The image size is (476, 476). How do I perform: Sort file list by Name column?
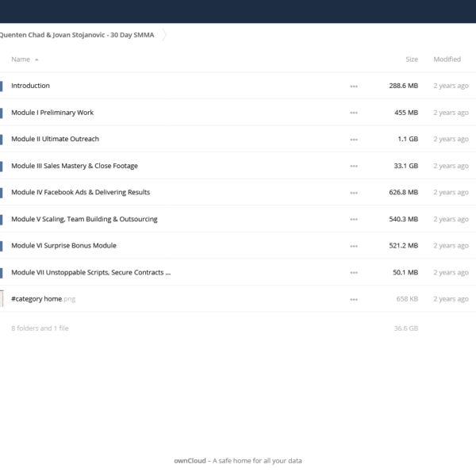(21, 59)
